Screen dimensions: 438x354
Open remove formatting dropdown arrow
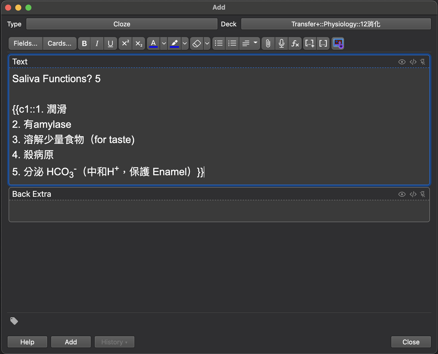coord(207,43)
